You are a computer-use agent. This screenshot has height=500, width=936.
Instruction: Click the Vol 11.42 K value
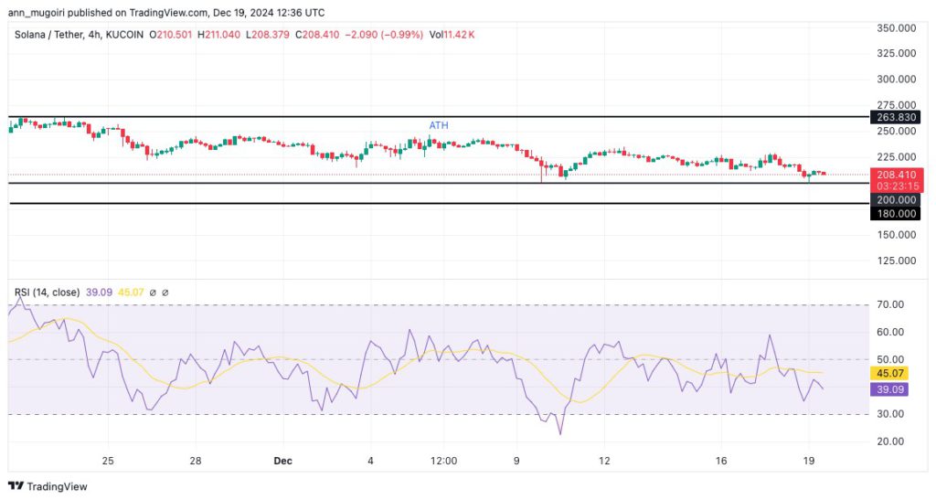[x=452, y=35]
